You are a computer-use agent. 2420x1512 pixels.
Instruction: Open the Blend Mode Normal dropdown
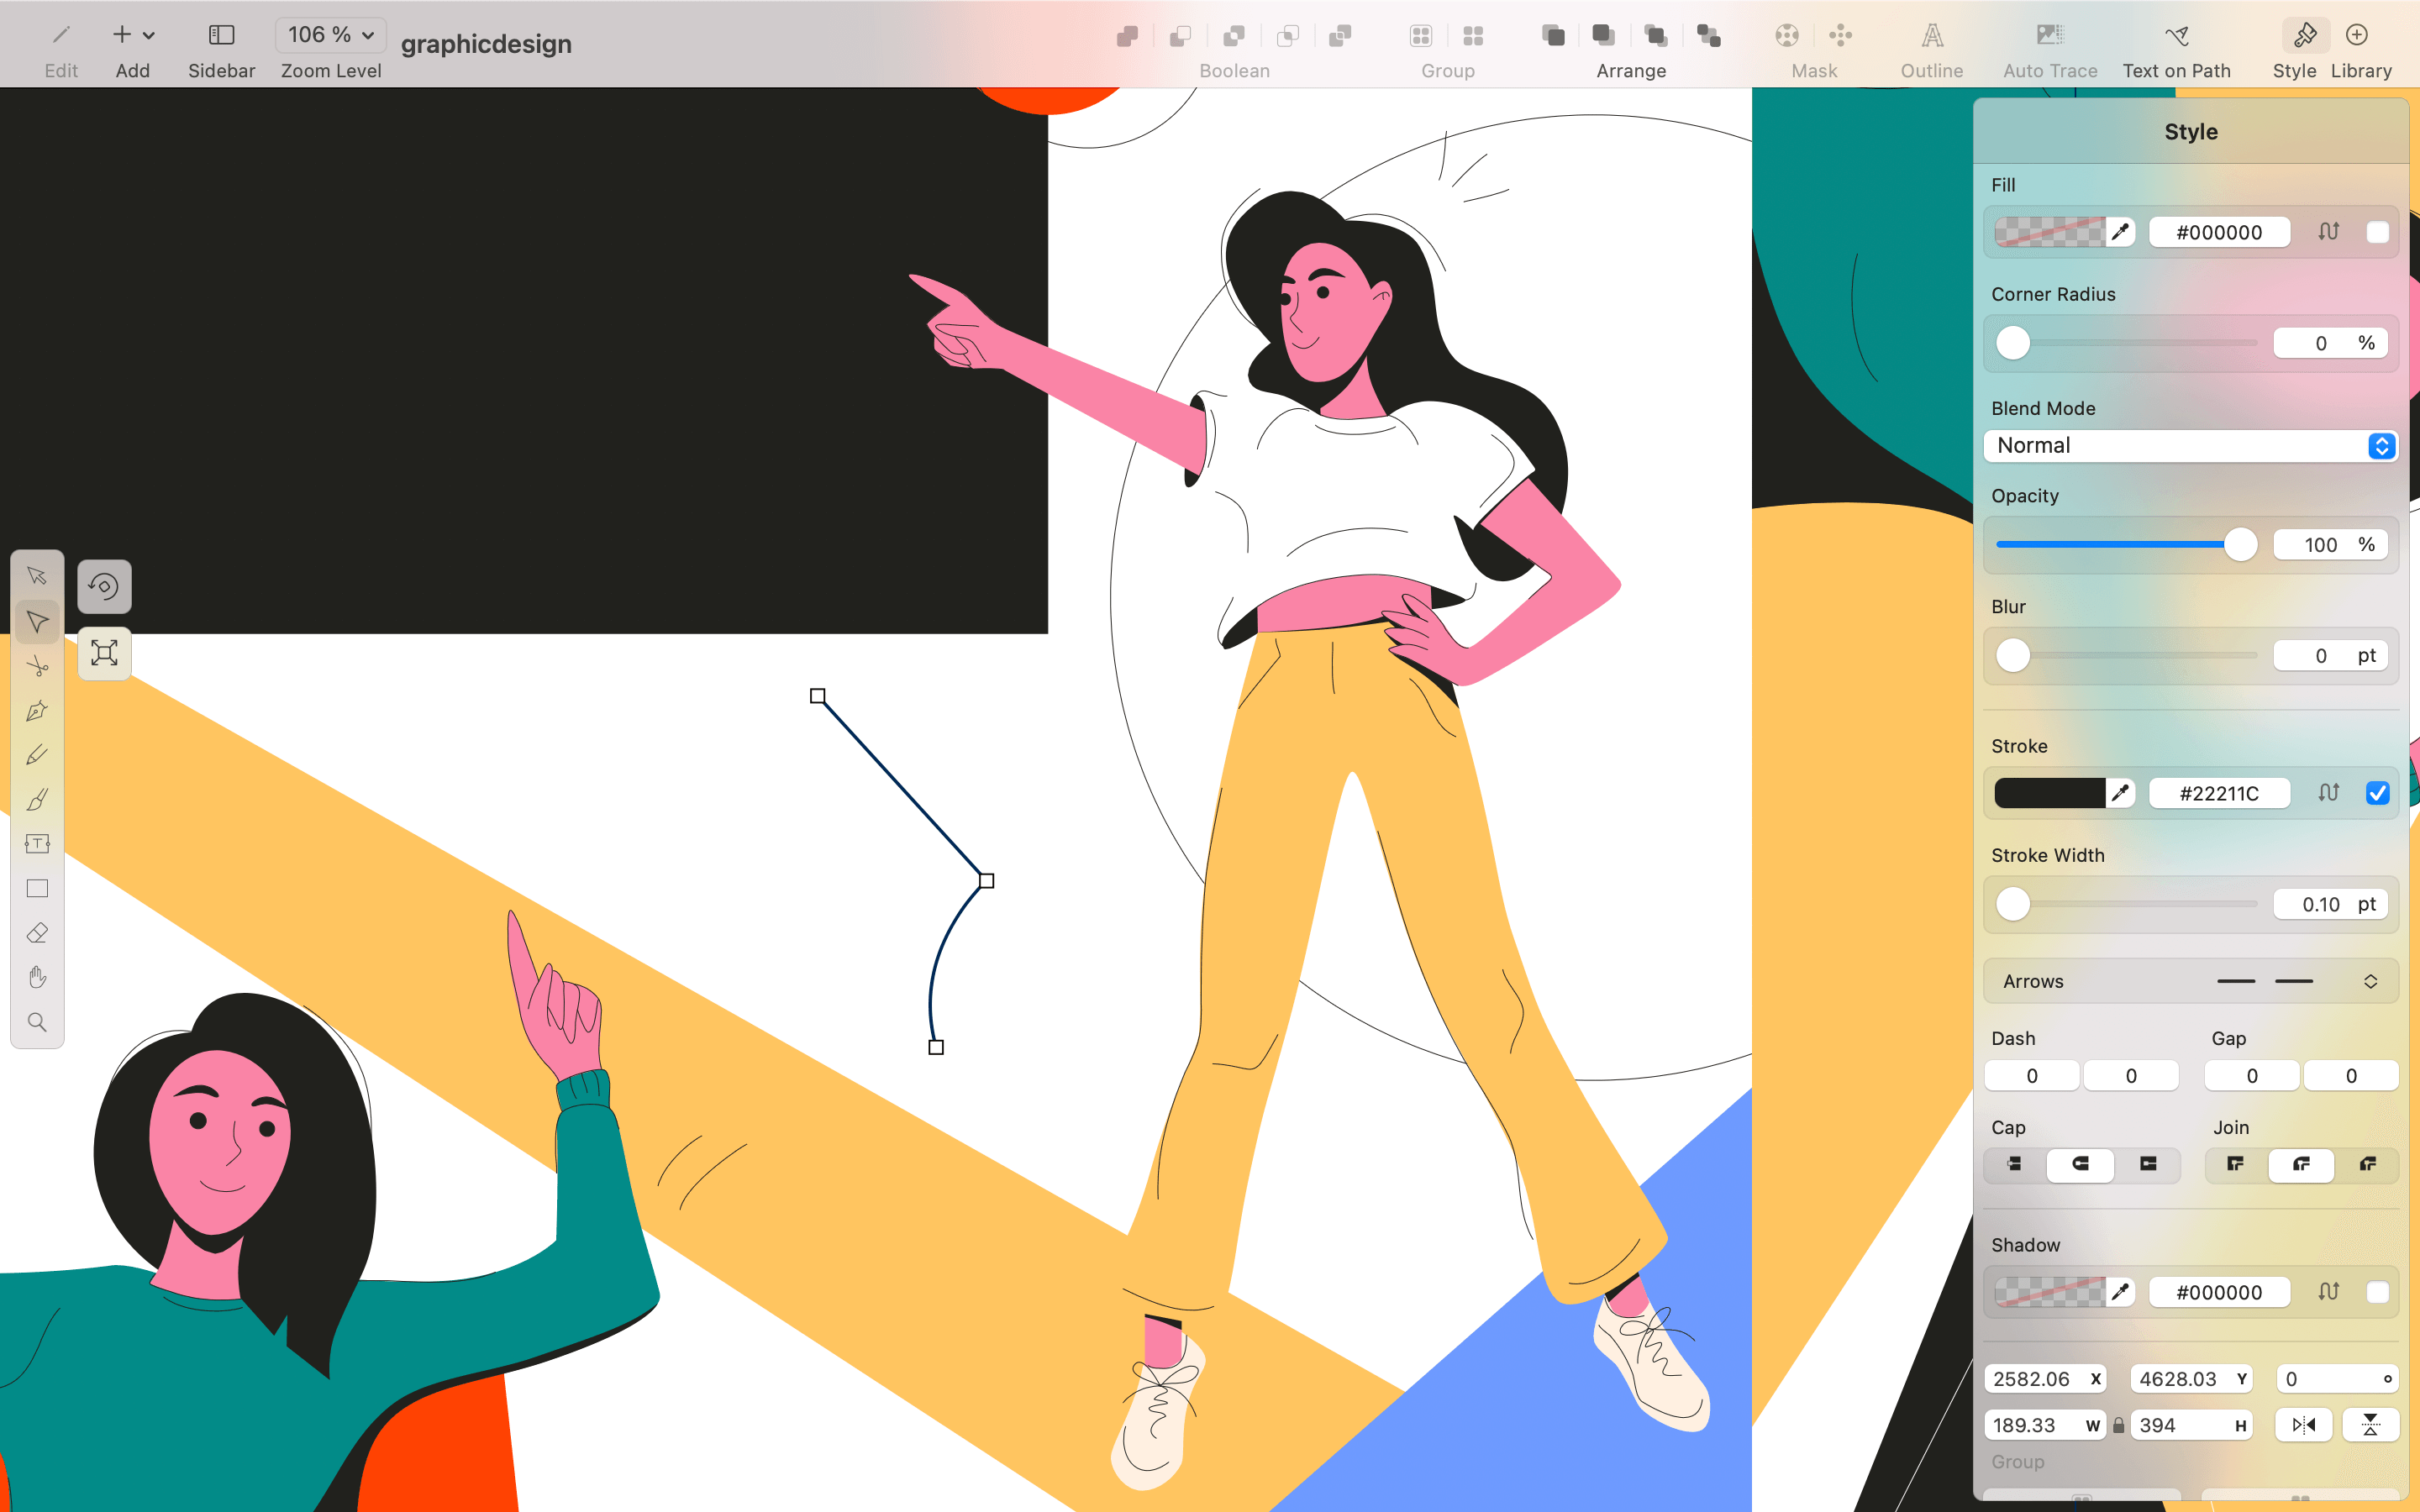click(x=2190, y=446)
